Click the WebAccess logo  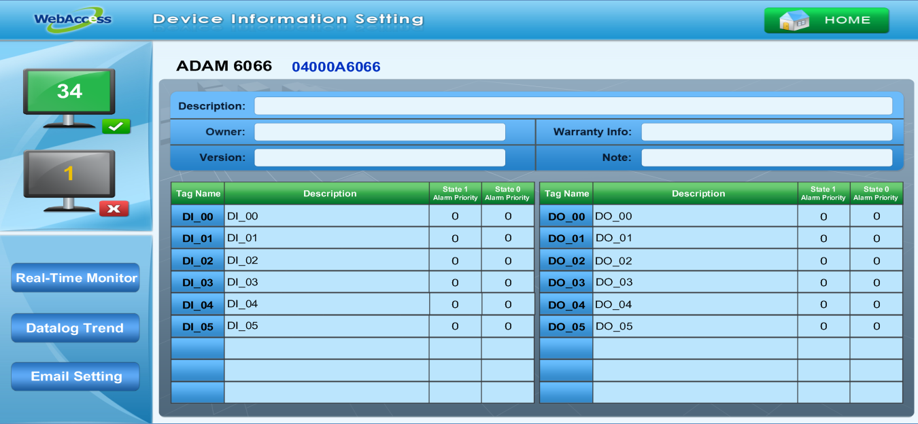pos(73,19)
